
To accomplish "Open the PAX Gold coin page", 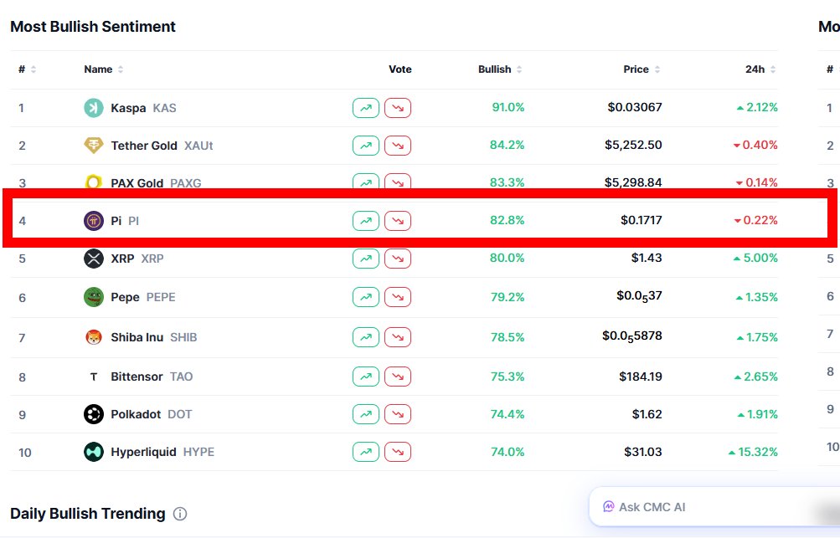I will (x=137, y=183).
